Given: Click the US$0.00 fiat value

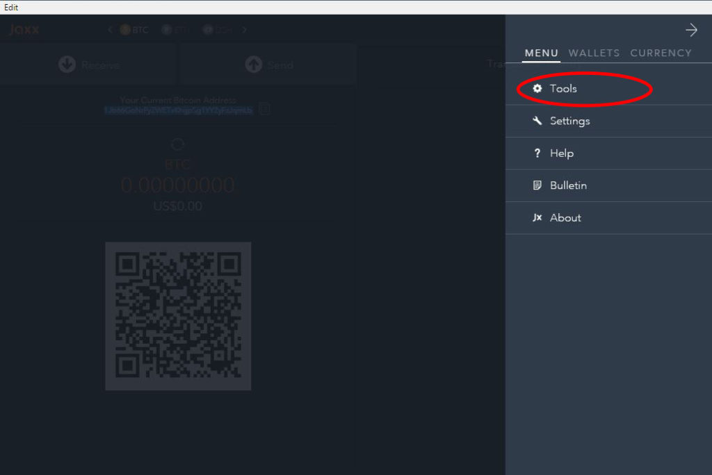Looking at the screenshot, I should tap(177, 206).
